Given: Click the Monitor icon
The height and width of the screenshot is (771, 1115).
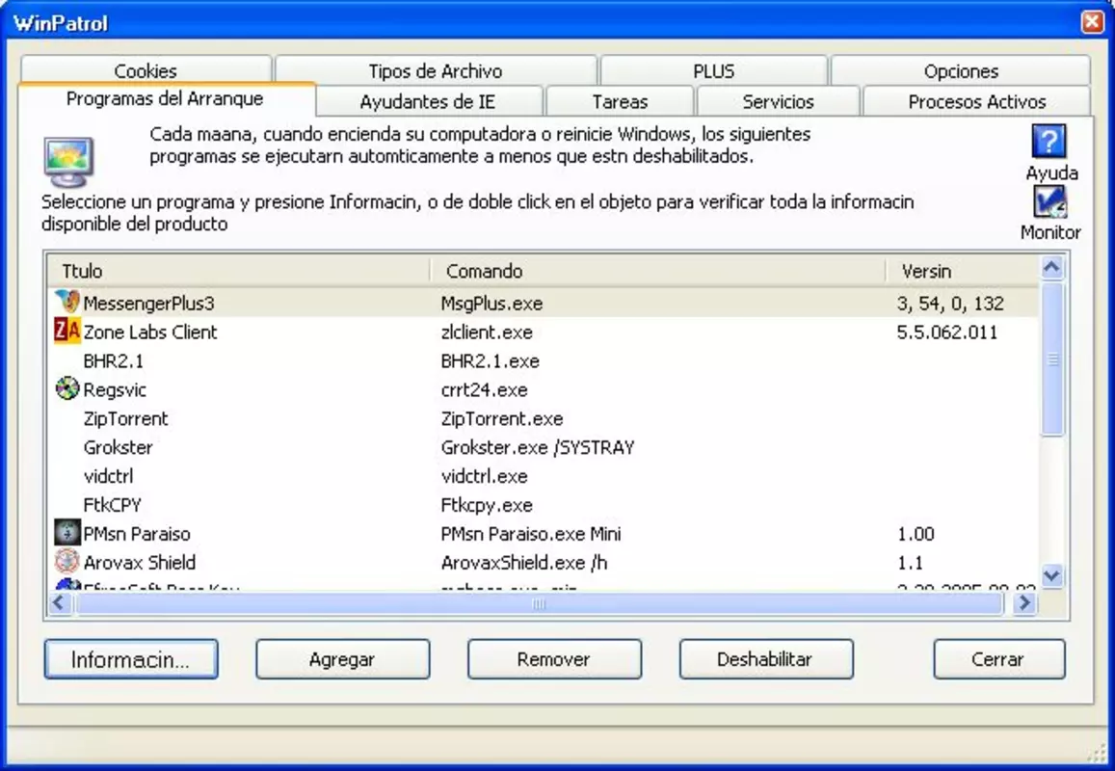Looking at the screenshot, I should tap(1050, 202).
